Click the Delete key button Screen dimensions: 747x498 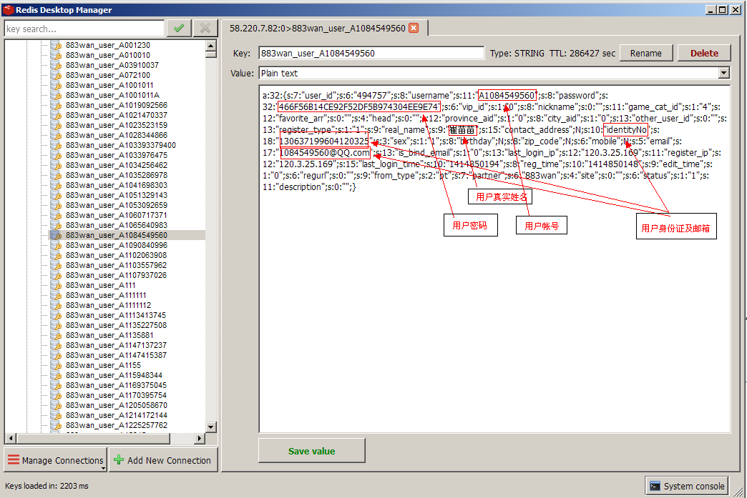click(704, 54)
